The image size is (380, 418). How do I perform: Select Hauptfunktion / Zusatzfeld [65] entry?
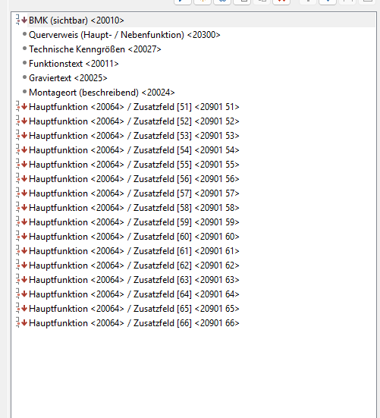tap(134, 309)
